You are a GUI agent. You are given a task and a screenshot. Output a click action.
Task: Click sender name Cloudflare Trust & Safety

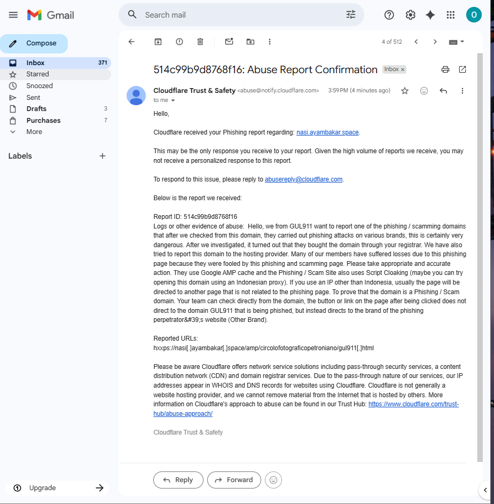pos(194,91)
